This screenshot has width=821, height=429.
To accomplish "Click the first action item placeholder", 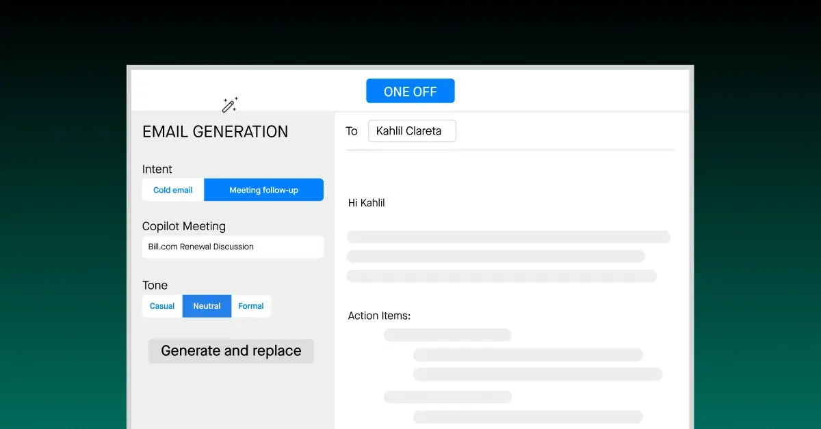I will 447,335.
